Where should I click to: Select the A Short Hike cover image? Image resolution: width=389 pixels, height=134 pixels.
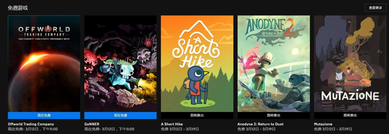[197, 64]
